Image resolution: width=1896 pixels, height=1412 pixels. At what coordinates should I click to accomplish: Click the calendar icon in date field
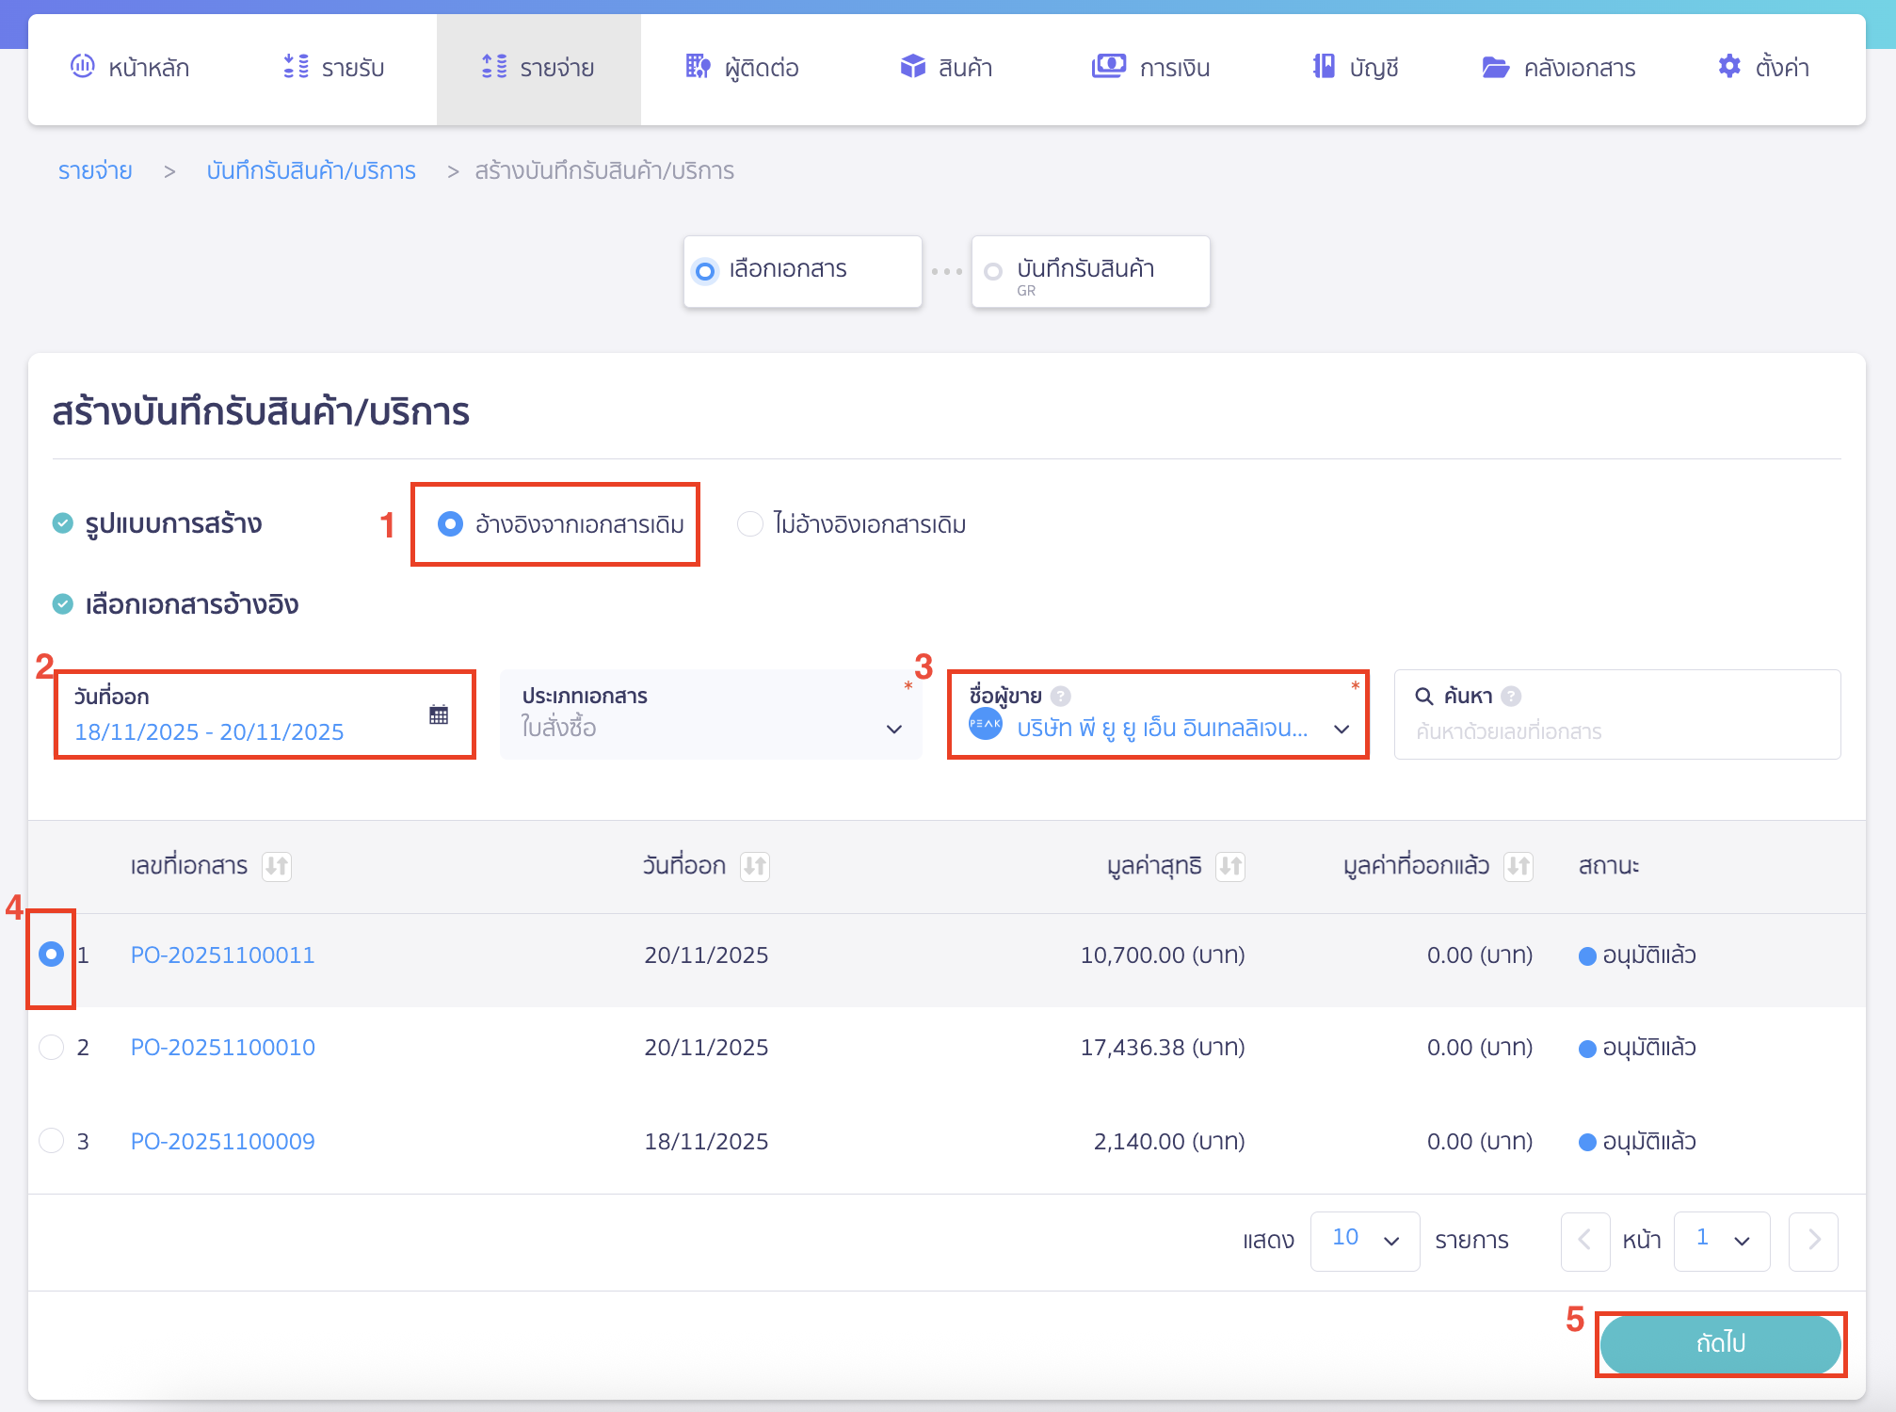[439, 714]
